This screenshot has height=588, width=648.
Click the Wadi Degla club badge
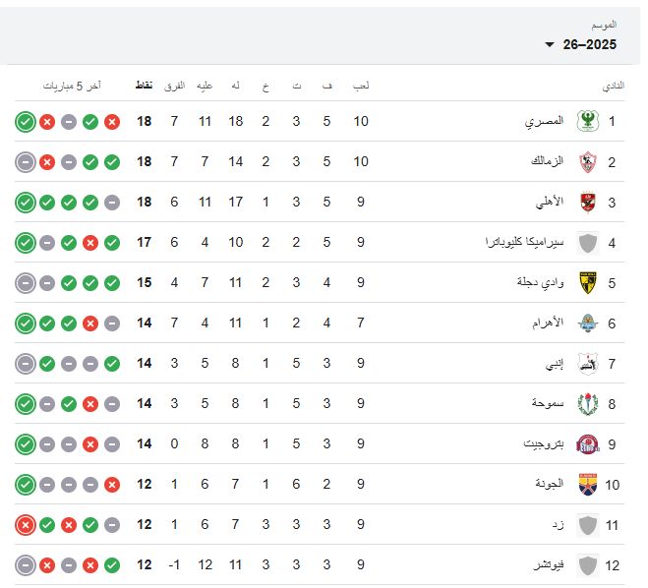[x=588, y=283]
